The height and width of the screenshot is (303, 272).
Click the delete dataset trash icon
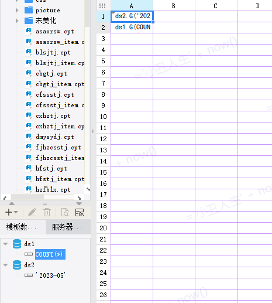[47, 212]
